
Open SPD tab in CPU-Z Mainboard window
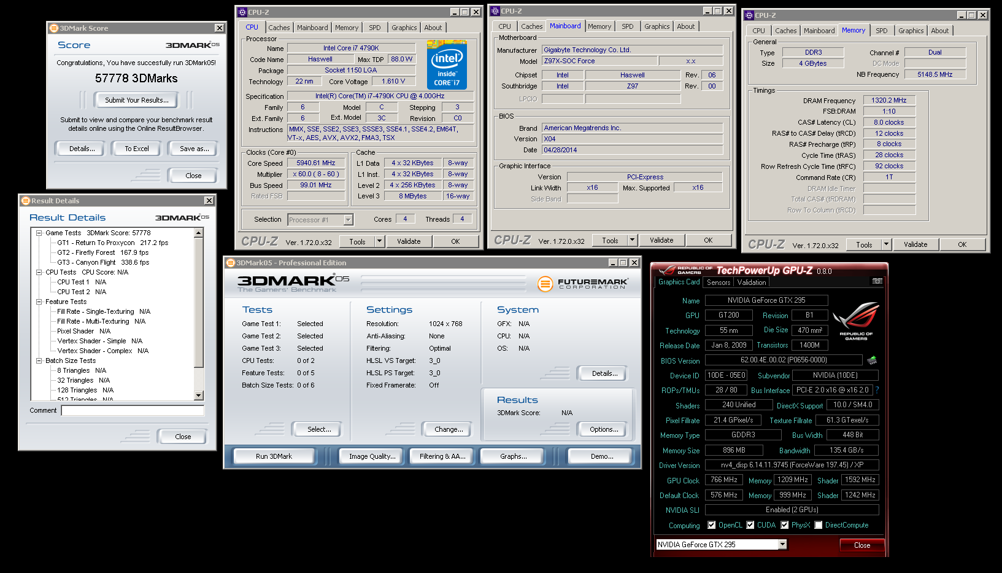[x=628, y=26]
